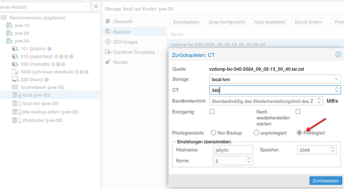
Task: Close the Zurückspielen CT dialog
Action: pos(339,55)
